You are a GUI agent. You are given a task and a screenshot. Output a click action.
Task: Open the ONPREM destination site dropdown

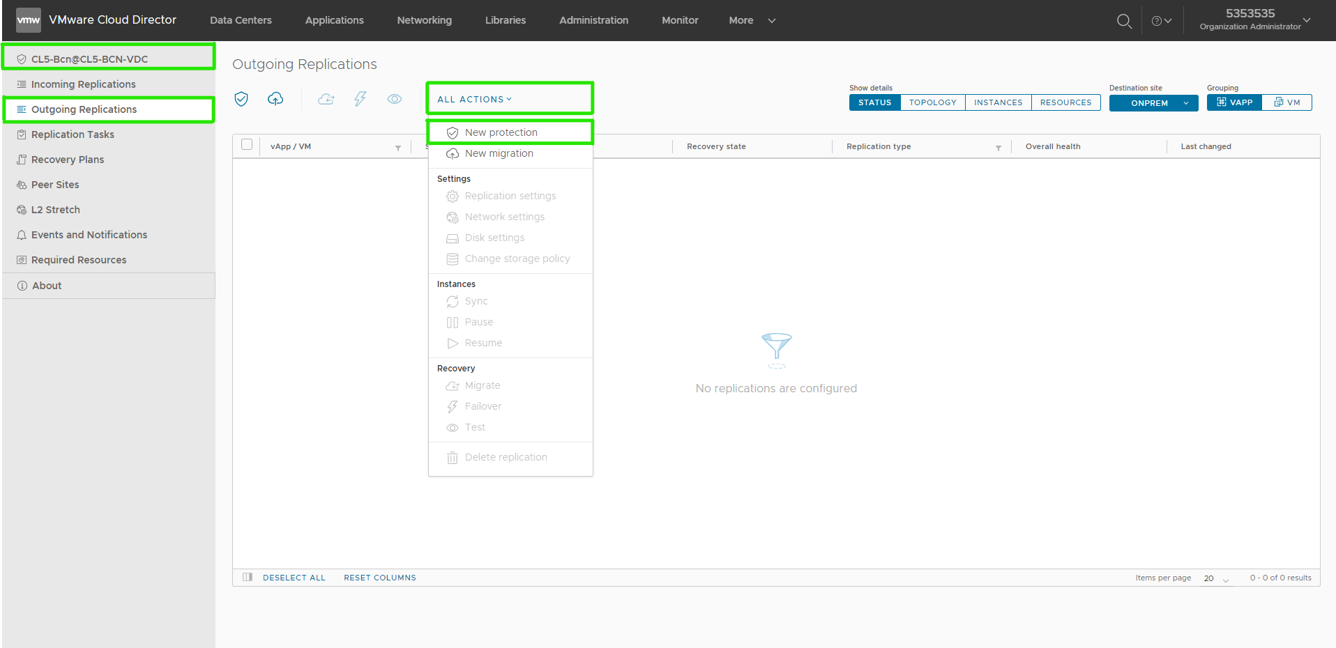[1153, 103]
